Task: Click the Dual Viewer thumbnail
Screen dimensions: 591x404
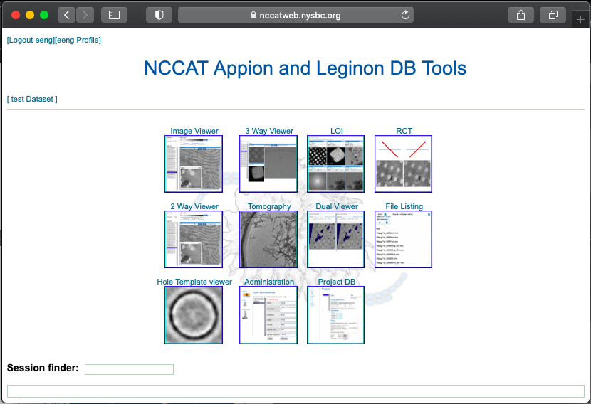Action: click(x=335, y=239)
